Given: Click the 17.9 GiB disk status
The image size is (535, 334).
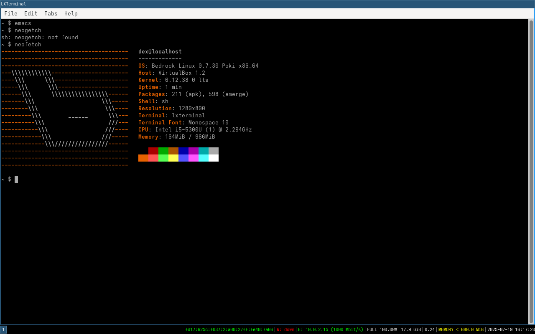Looking at the screenshot, I should coord(411,329).
